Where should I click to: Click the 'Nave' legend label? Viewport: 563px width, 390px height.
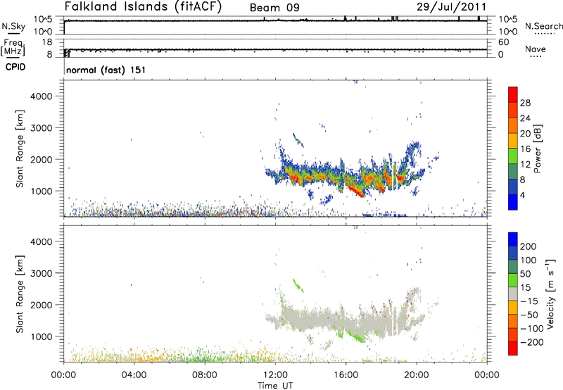(x=536, y=49)
